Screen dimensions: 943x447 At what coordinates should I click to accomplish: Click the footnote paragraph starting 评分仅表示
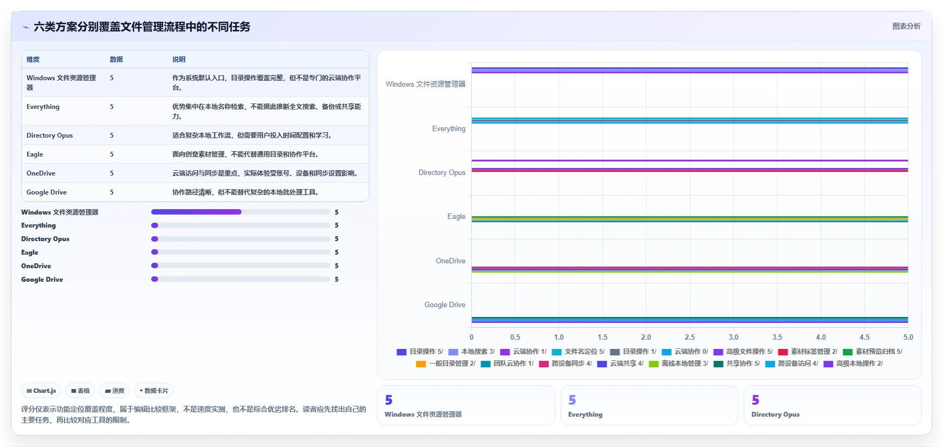tap(194, 414)
